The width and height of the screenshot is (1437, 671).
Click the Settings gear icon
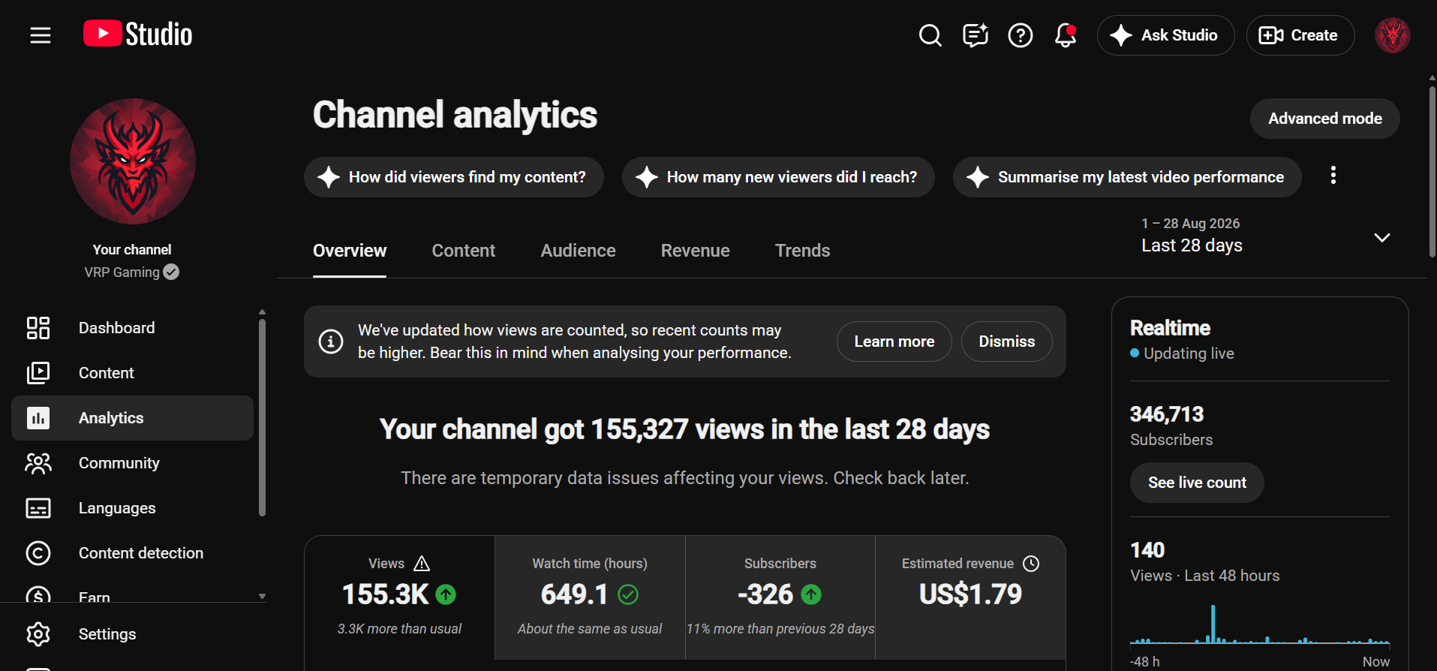point(38,634)
